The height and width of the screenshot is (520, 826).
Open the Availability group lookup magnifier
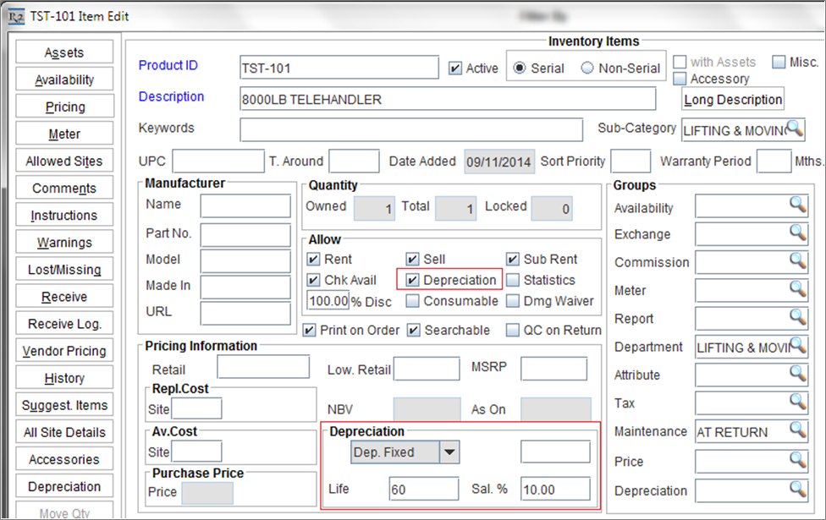[x=798, y=205]
